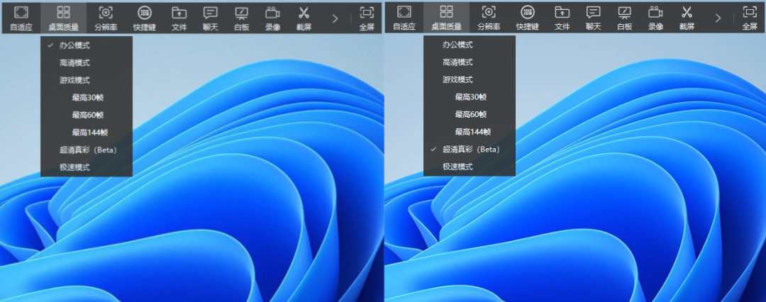The image size is (766, 302).
Task: Open 白板 whiteboard icon in right screenshot
Action: pos(624,12)
